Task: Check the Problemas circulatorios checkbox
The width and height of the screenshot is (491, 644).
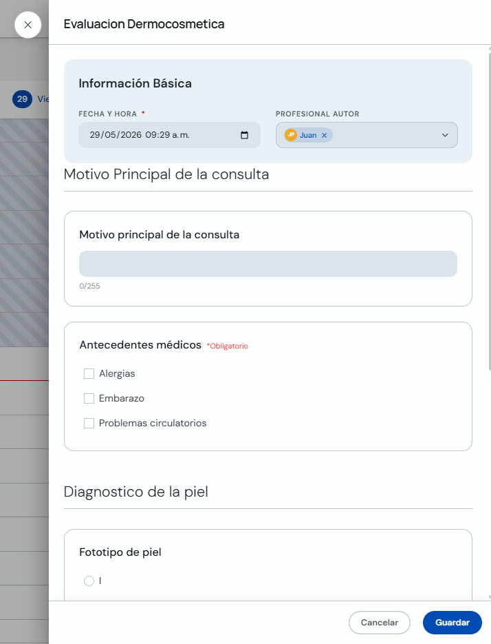Action: pos(89,423)
